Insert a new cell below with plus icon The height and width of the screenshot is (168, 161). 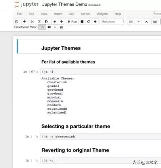pyautogui.click(x=25, y=22)
